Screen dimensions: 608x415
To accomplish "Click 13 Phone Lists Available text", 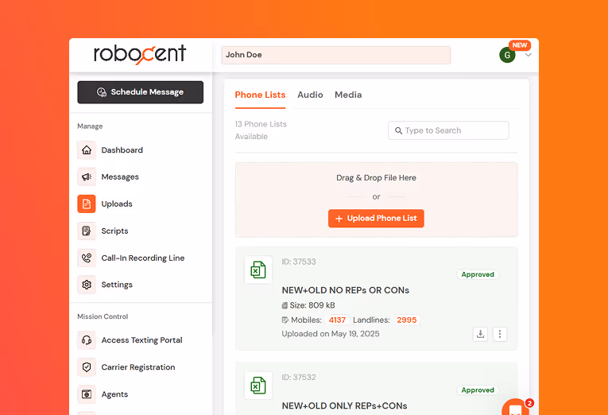I will [x=261, y=130].
